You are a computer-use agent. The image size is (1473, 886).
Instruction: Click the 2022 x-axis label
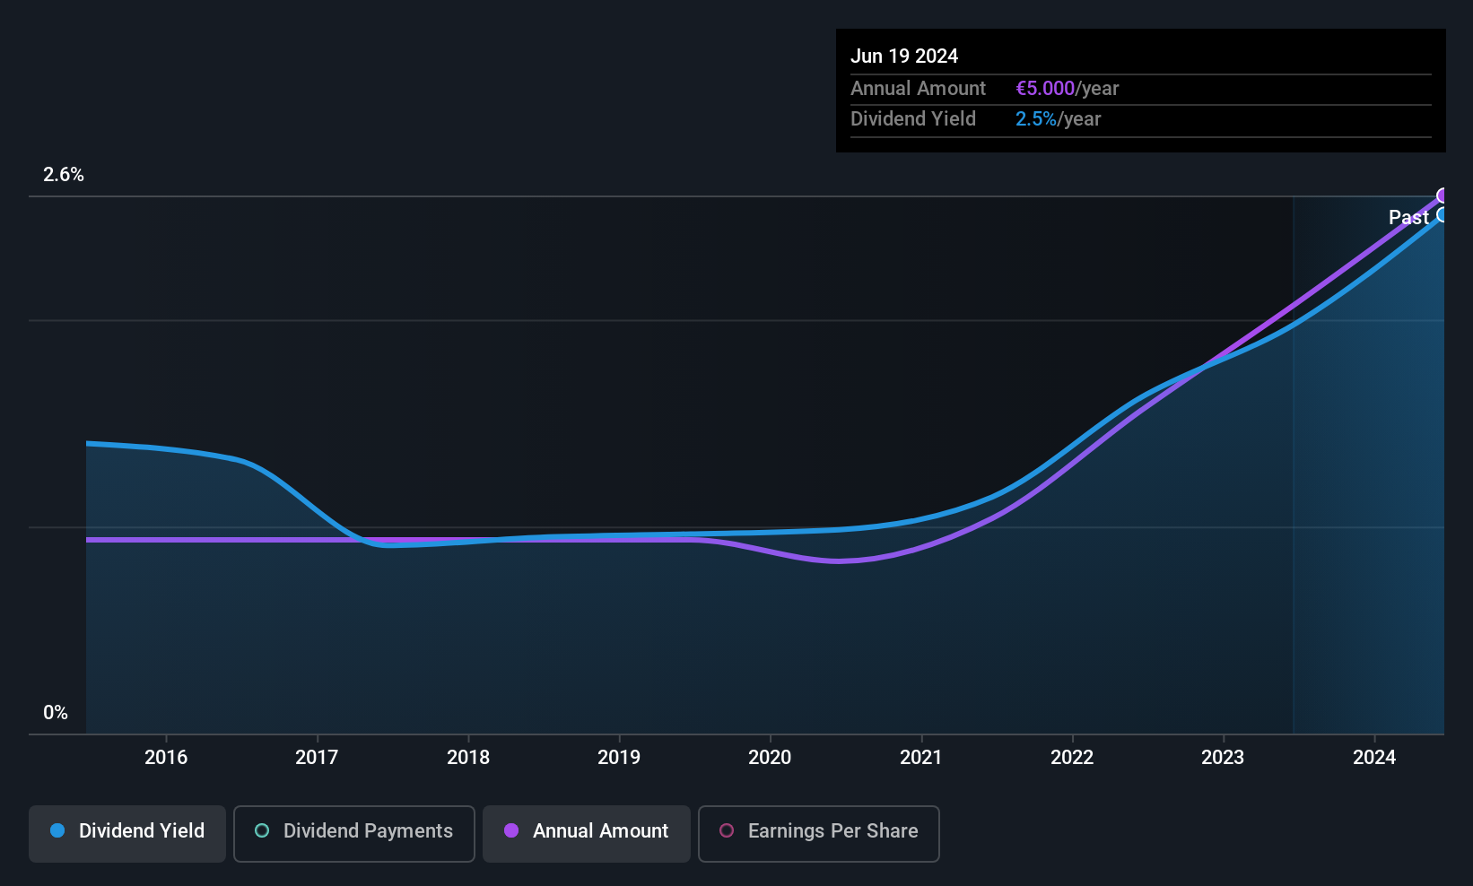click(x=1072, y=757)
